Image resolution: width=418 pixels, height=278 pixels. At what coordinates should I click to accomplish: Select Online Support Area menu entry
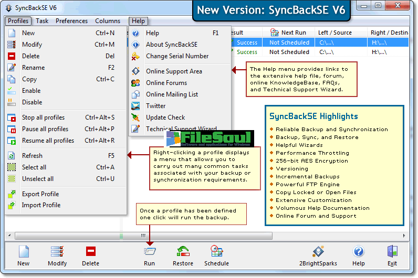pyautogui.click(x=180, y=71)
